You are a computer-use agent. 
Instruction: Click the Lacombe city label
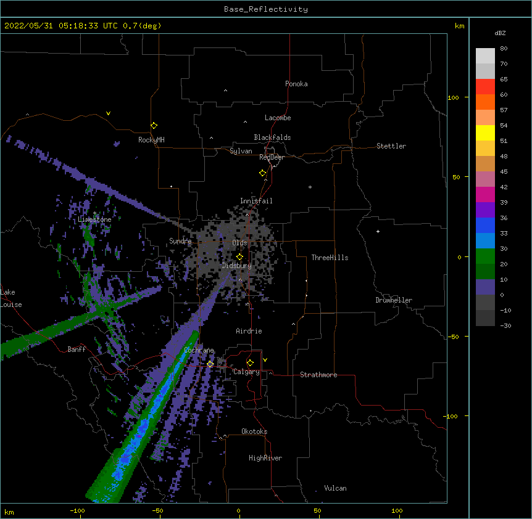click(x=278, y=118)
